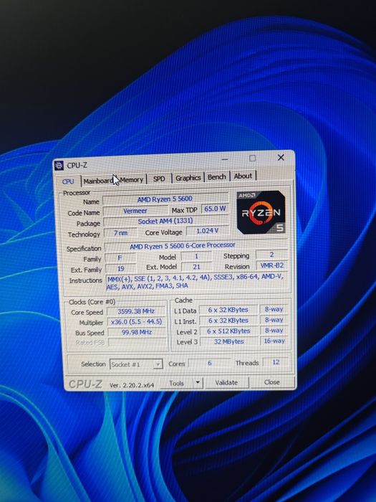The height and width of the screenshot is (502, 376).
Task: Click the technology value 7 nm
Action: 121,233
